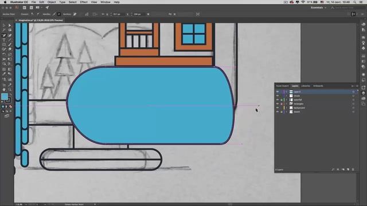The image size is (367, 206).
Task: Hide the sketch layer
Action: pyautogui.click(x=278, y=112)
